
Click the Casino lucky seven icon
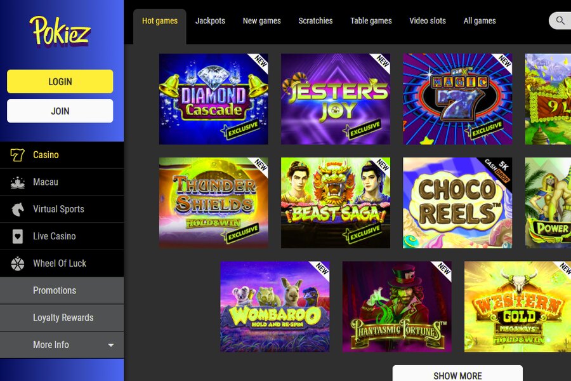click(17, 155)
